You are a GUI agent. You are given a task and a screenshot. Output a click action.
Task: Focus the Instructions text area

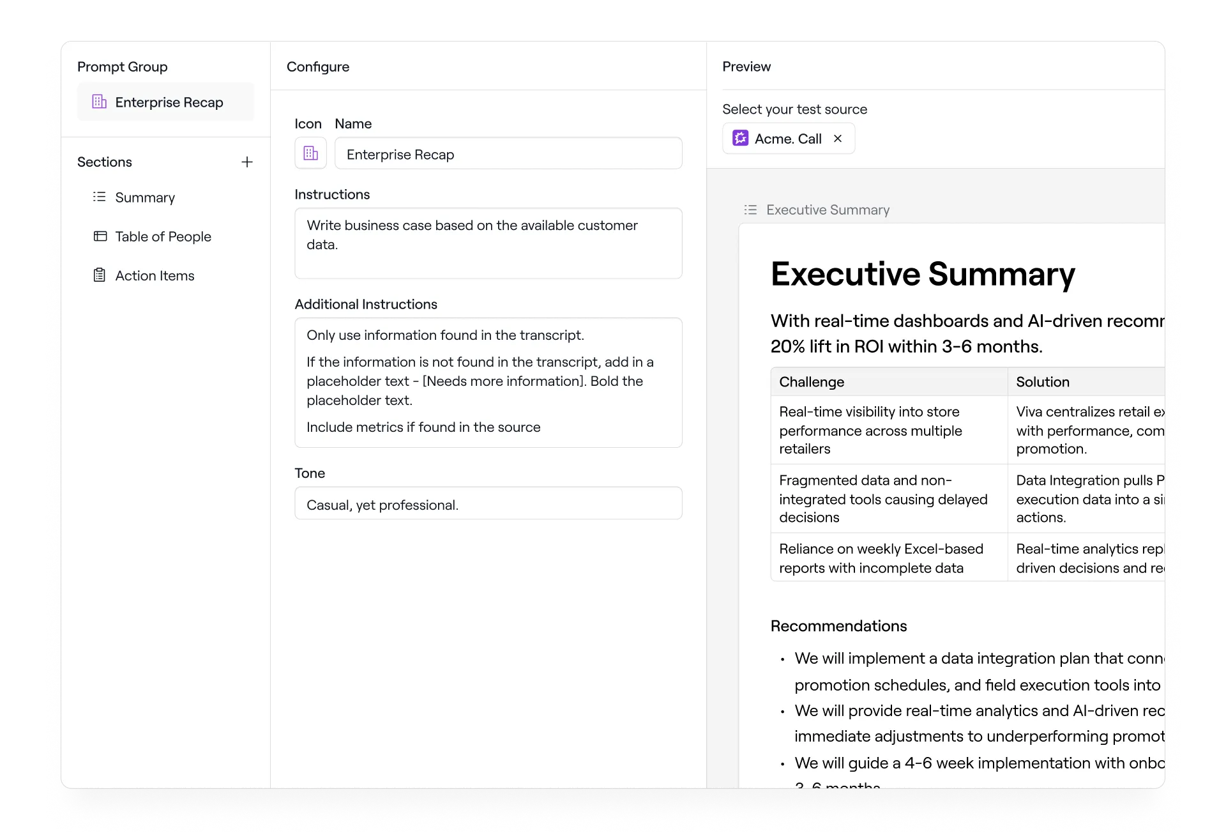(488, 243)
